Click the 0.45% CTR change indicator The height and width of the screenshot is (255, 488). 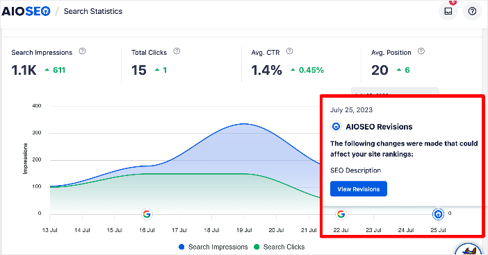[x=307, y=70]
